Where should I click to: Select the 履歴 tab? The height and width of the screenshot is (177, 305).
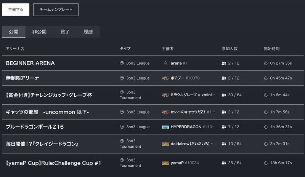click(88, 32)
